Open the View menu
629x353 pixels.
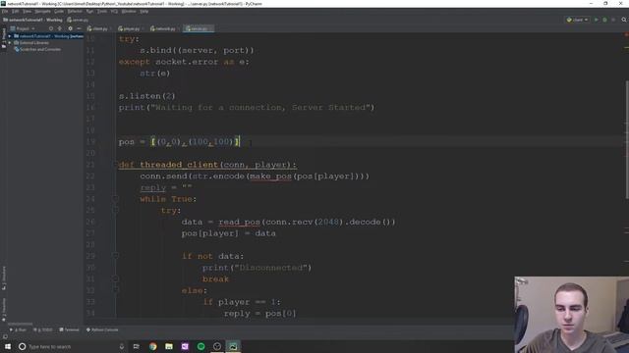[27, 11]
